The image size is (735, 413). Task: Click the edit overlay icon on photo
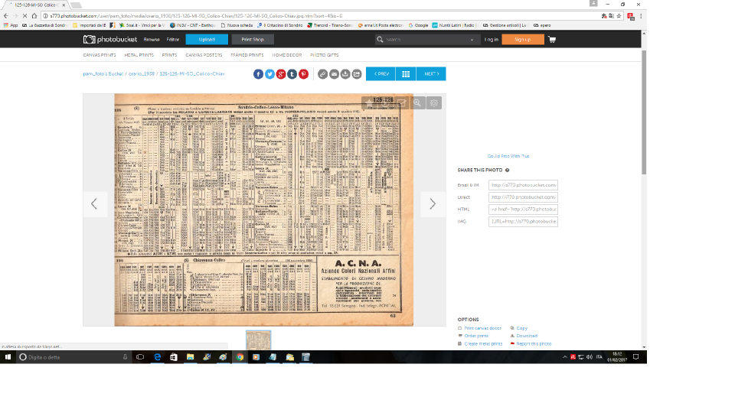click(401, 103)
